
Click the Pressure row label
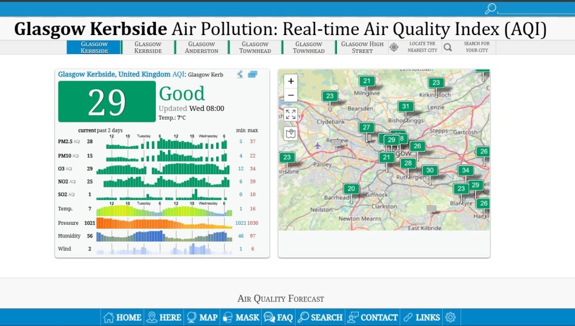tap(68, 223)
